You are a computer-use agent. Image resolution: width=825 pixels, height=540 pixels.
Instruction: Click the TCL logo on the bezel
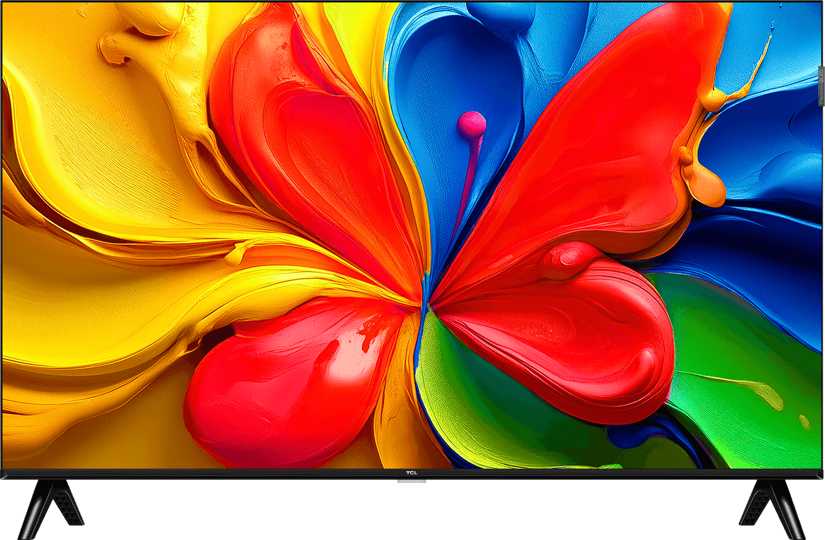412,473
